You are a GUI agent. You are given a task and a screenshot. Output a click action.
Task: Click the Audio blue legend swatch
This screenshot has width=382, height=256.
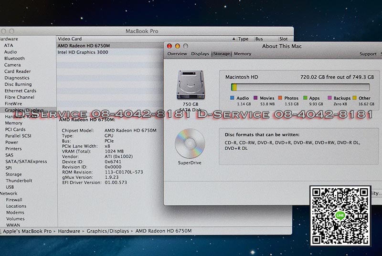[x=232, y=98]
